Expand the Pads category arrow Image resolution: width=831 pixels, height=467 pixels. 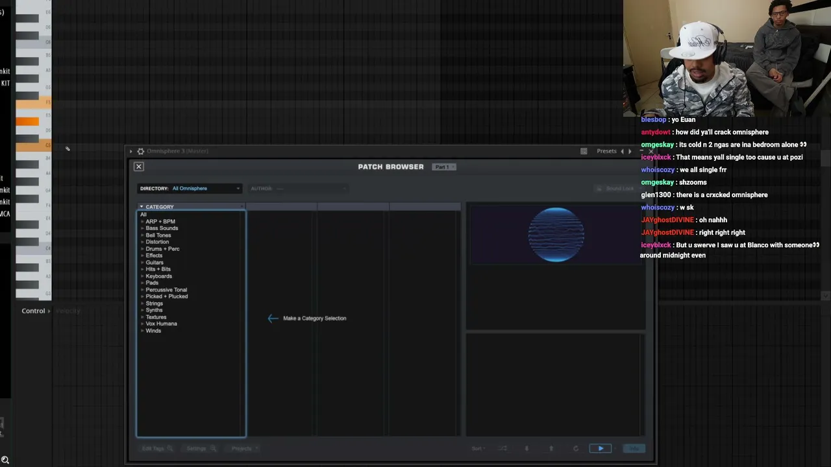142,283
